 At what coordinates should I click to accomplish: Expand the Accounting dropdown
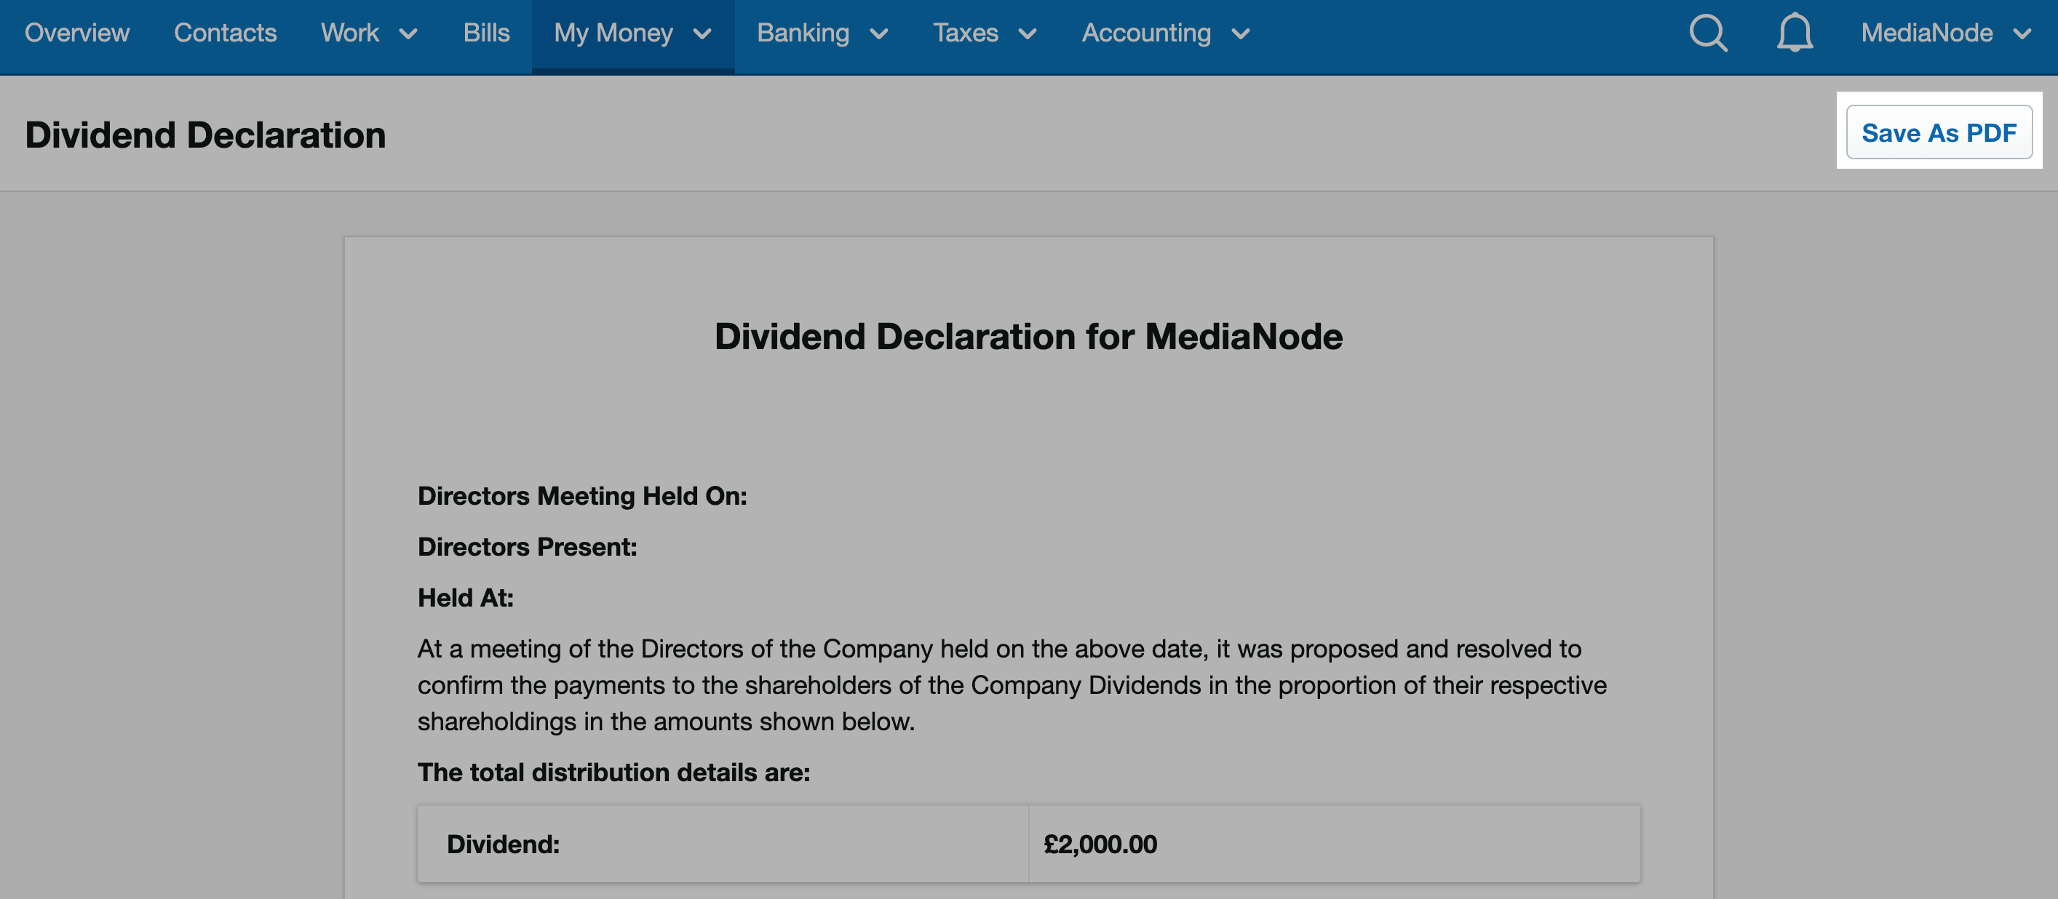pos(1166,33)
